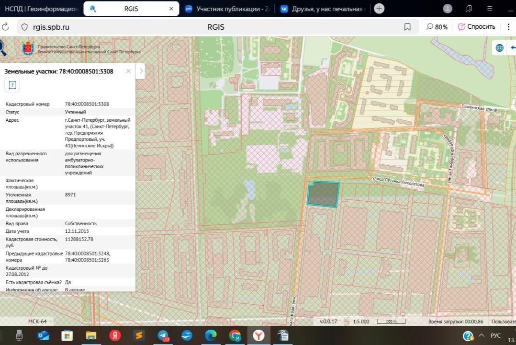Click the site protection shield icon
516x345 pixels.
(x=24, y=27)
